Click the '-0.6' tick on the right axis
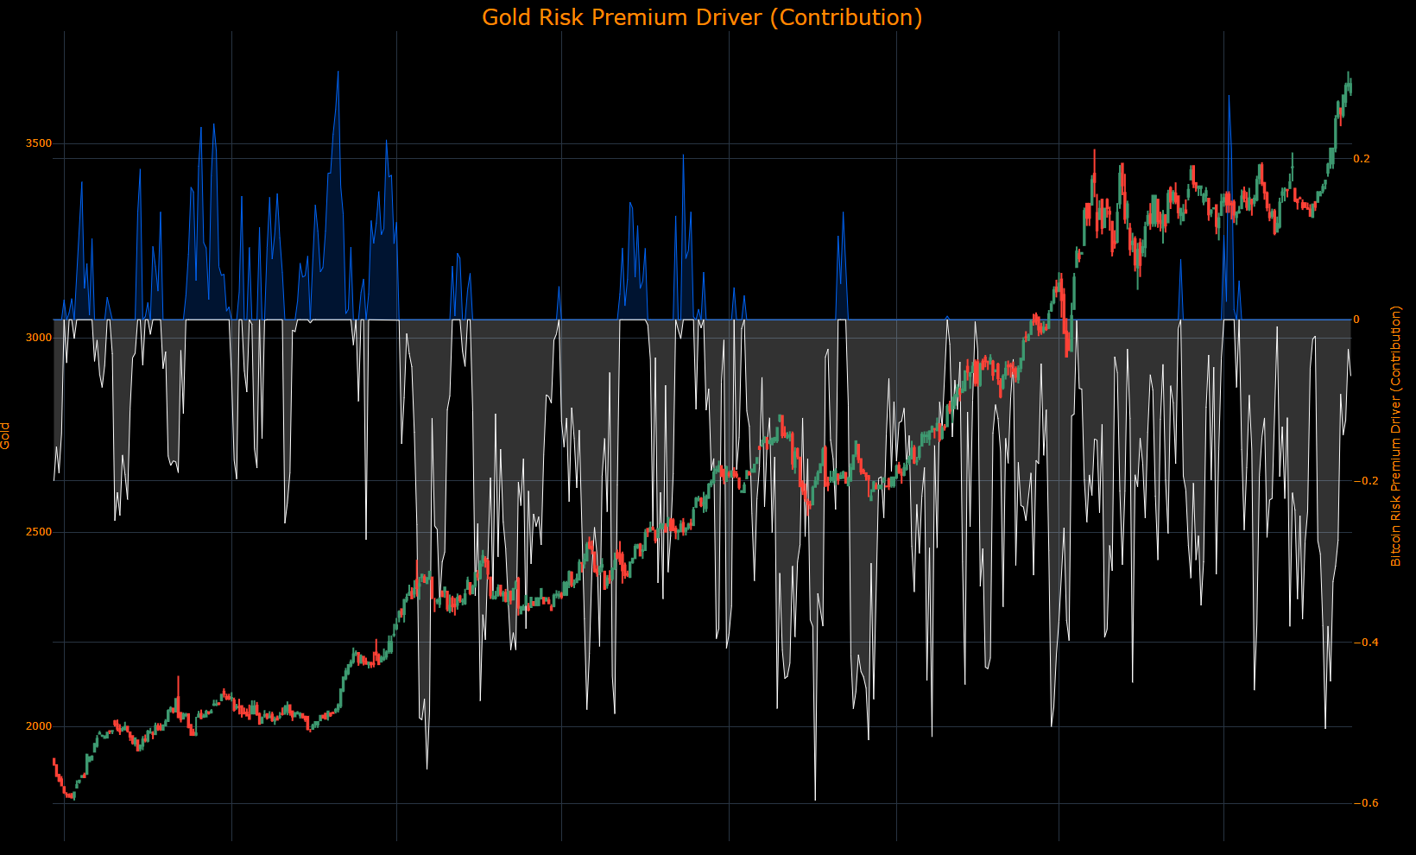This screenshot has width=1416, height=855. coord(1367,803)
